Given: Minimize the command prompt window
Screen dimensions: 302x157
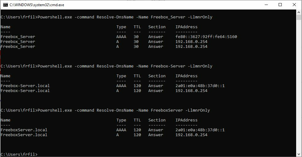Looking at the screenshot, I should click(x=266, y=5).
